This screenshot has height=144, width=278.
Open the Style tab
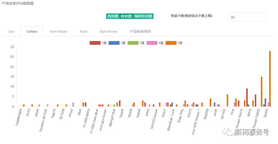click(x=83, y=31)
